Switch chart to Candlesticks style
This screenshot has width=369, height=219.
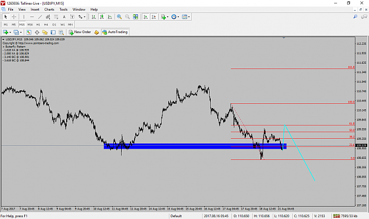(x=102, y=17)
